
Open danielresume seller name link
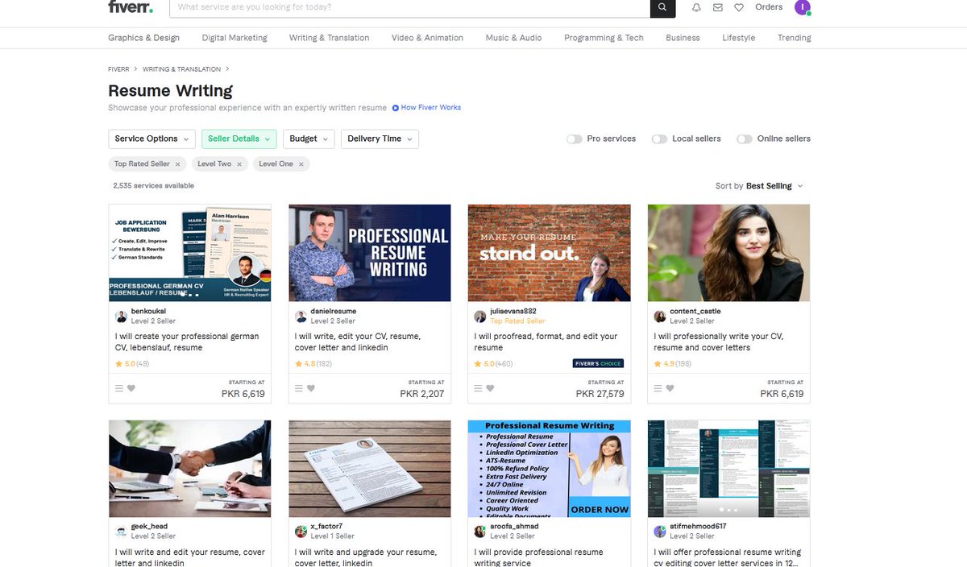[333, 311]
